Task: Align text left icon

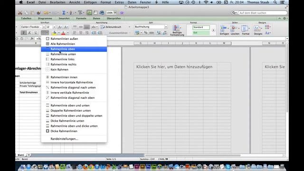Action: click(75, 33)
